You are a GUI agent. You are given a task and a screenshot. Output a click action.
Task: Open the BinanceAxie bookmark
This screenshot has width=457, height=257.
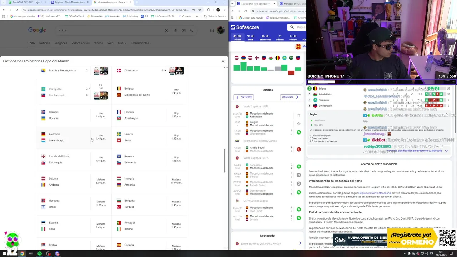95,16
